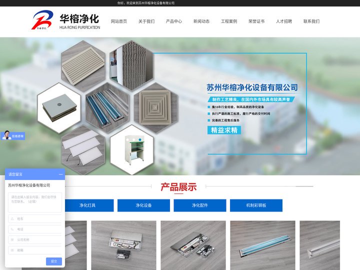The width and height of the screenshot is (360, 270).
Task: Click the banner 精益求精 label
Action: (x=224, y=130)
